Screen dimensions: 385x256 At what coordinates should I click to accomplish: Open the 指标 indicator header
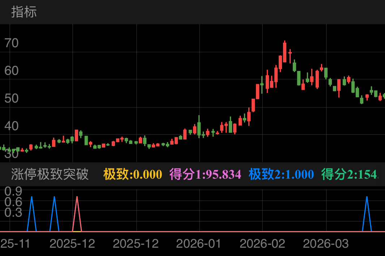click(24, 12)
